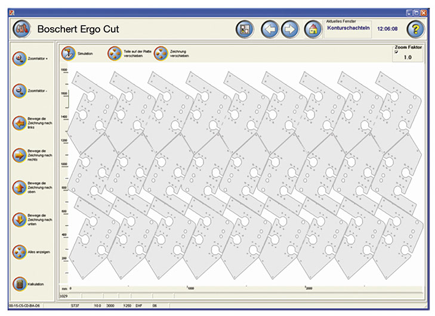
Task: Click the Zoom Faktor value 1.0
Action: (408, 57)
